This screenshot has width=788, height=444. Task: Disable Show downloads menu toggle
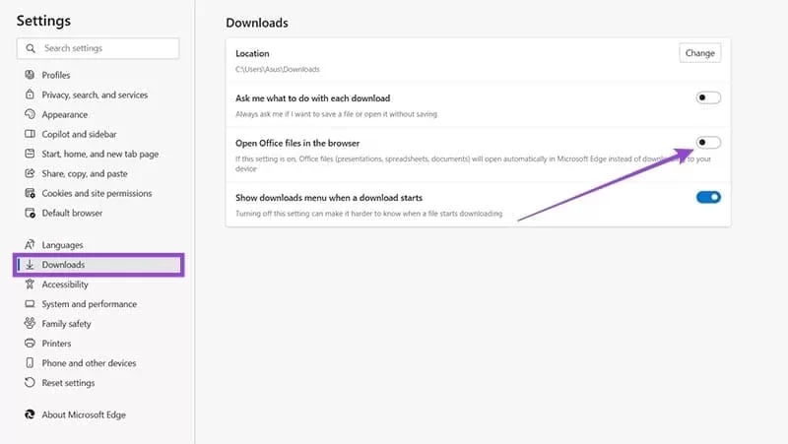708,197
